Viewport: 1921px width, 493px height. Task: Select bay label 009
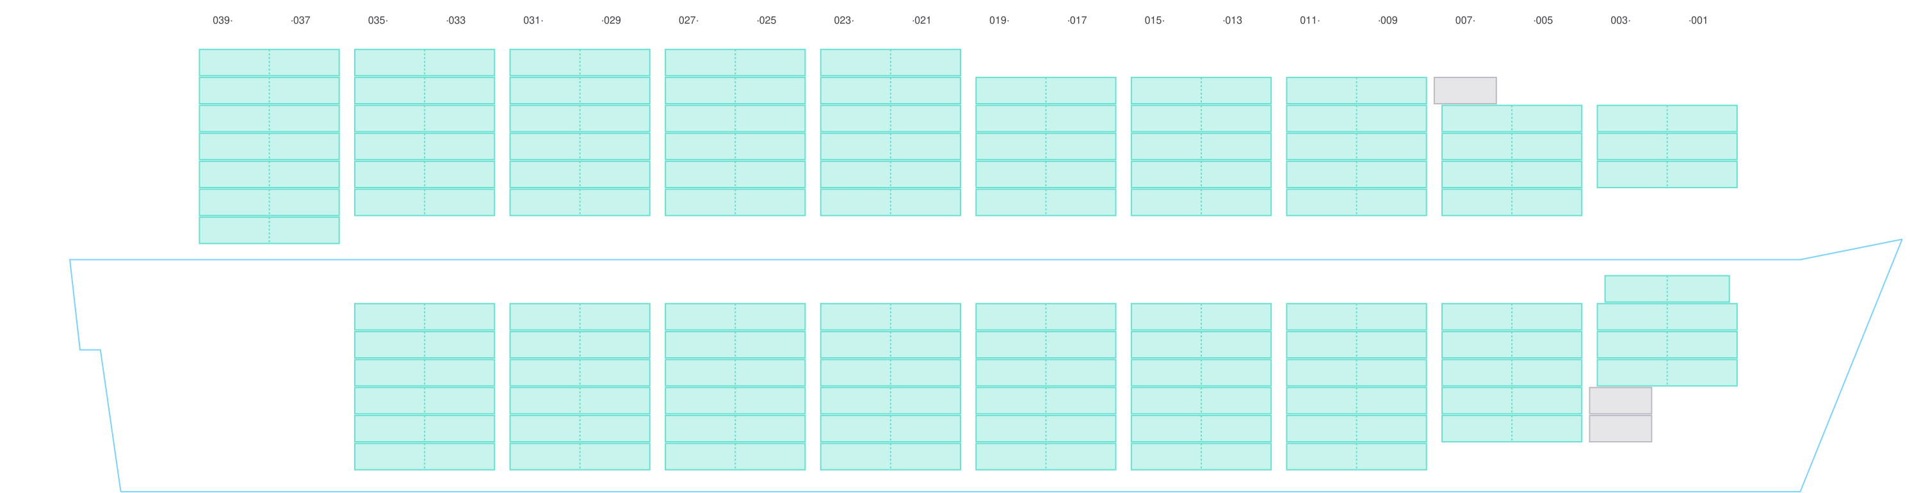pyautogui.click(x=1388, y=20)
